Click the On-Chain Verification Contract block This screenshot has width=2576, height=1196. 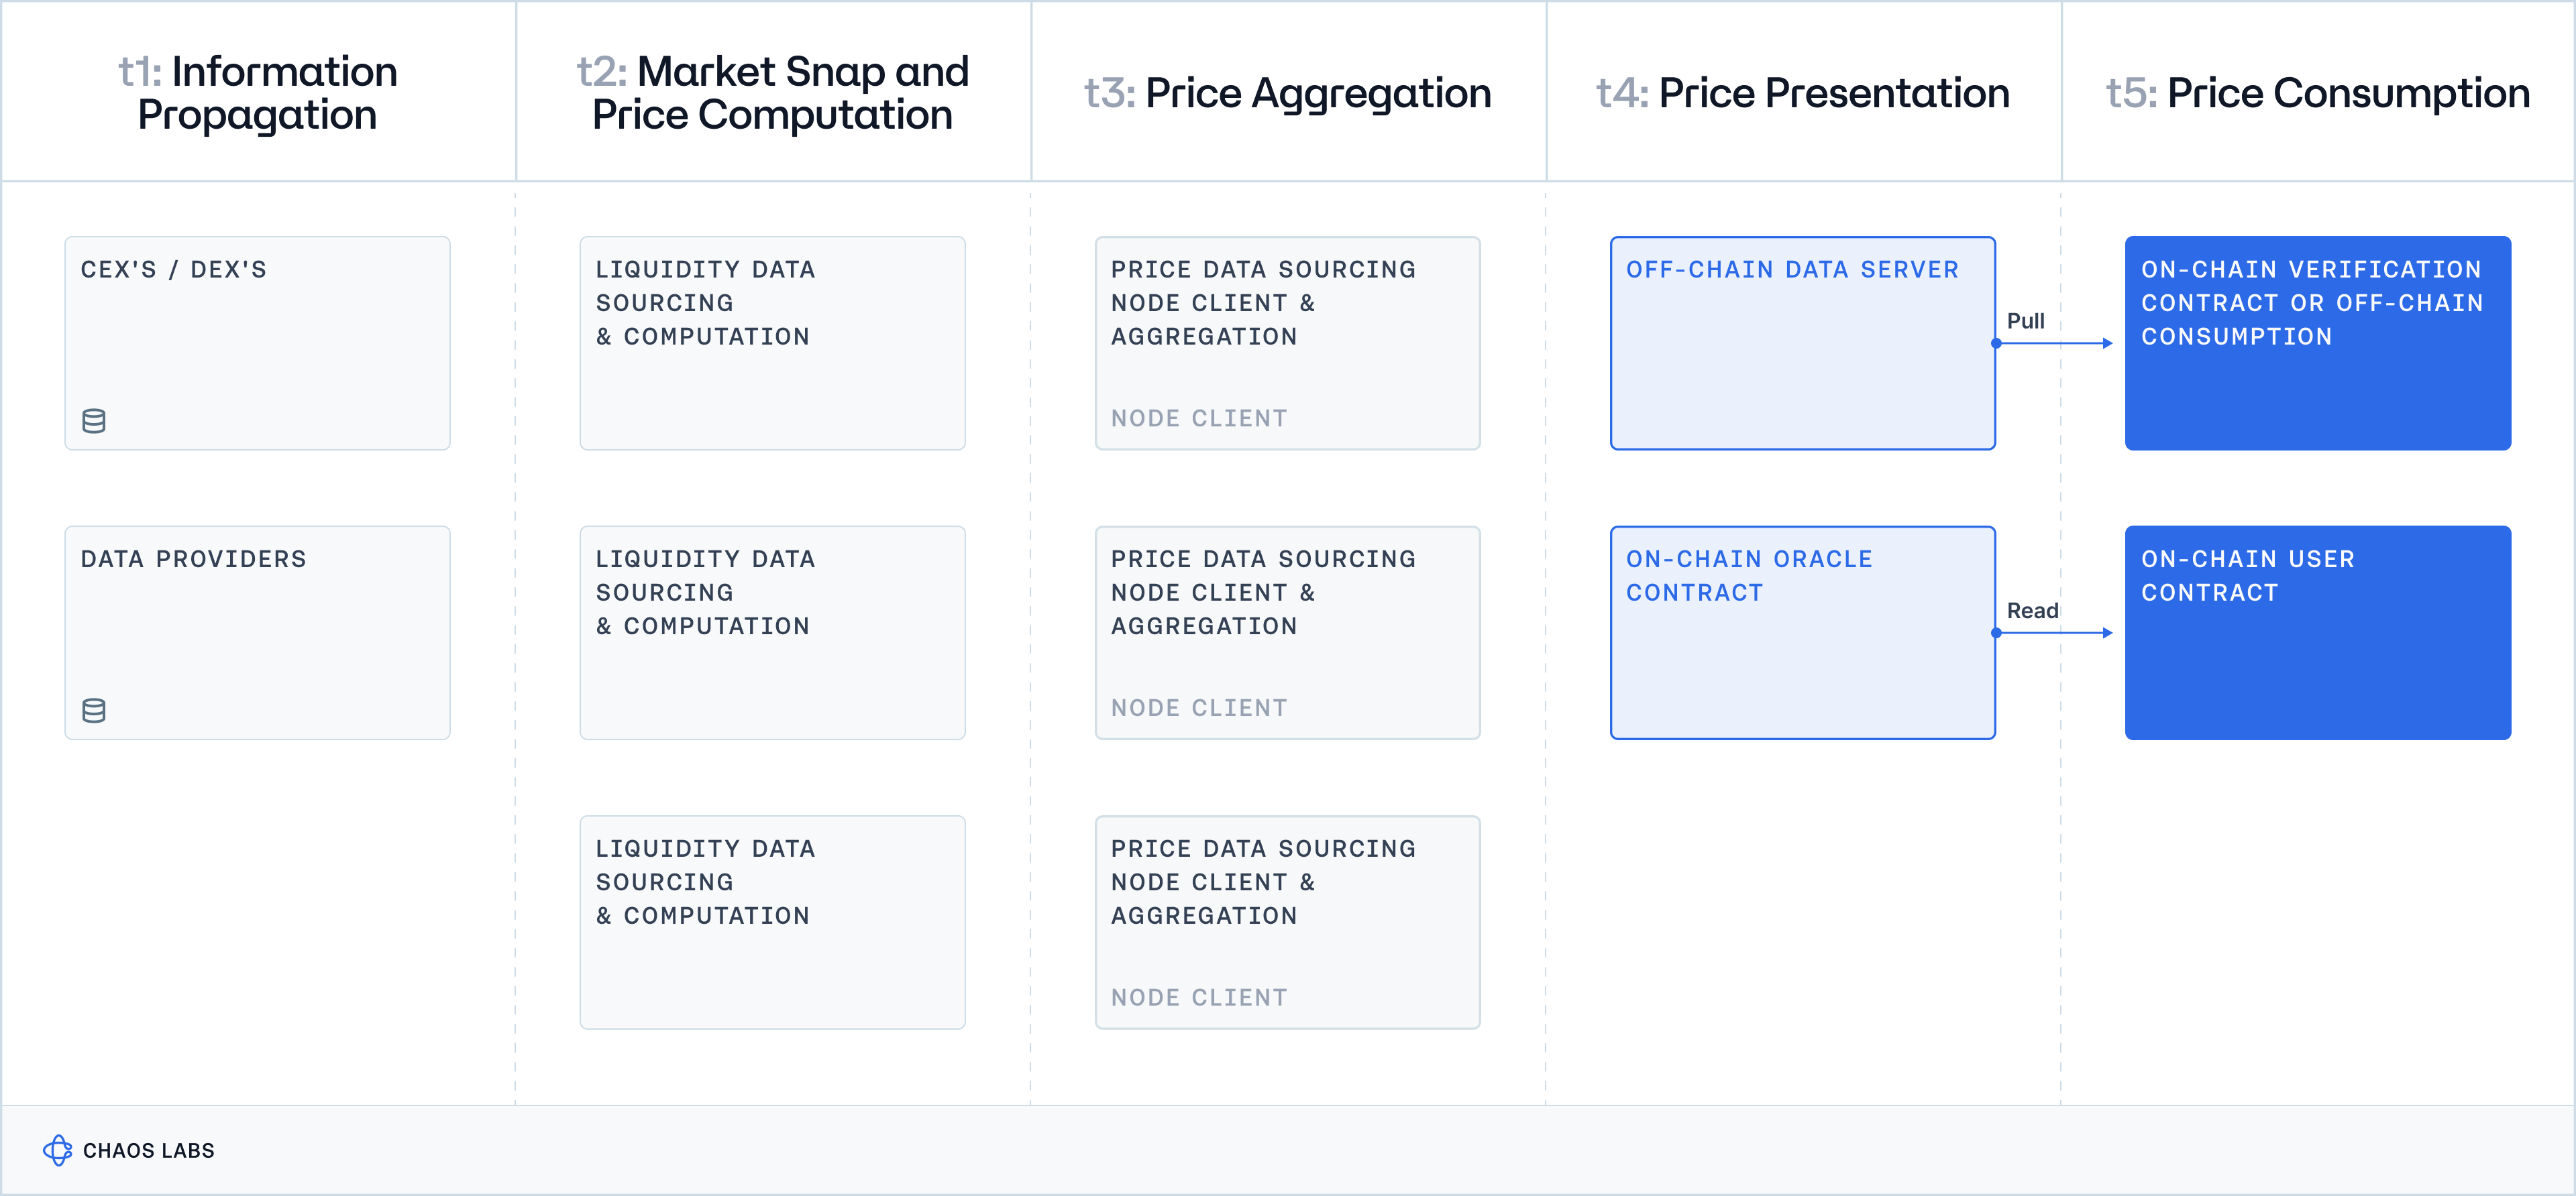(2317, 343)
